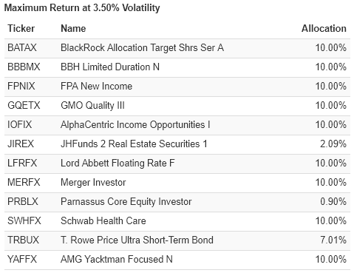The width and height of the screenshot is (354, 273).
Task: Select T. Rowe Price Ultra Short-Term Bond
Action: [x=137, y=240]
